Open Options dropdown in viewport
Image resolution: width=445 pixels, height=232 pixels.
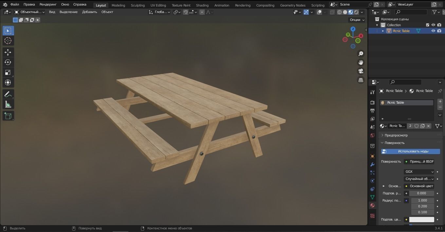357,20
